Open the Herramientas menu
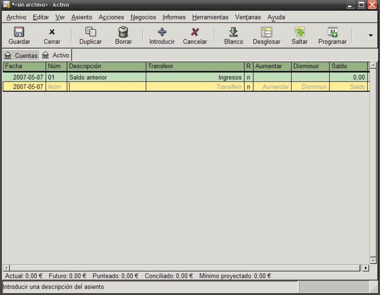This screenshot has height=295, width=380. point(210,17)
